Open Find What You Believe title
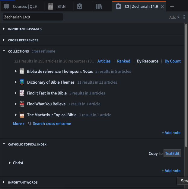The width and height of the screenshot is (188, 189). pos(46,104)
